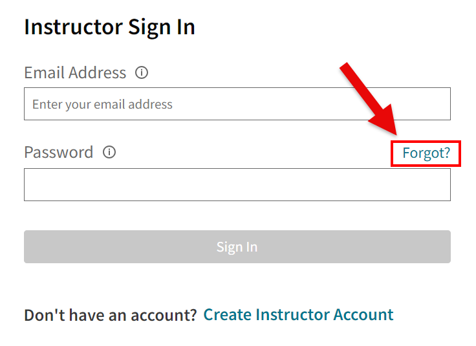Submit the form with Sign In
This screenshot has height=346, width=476.
click(x=237, y=247)
